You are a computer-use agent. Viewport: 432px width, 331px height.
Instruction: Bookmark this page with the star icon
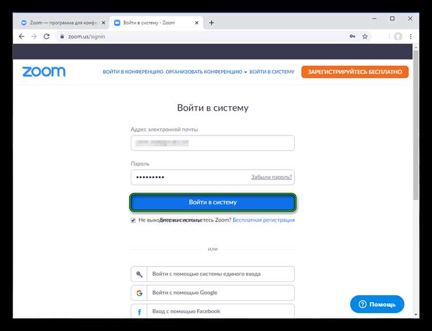point(365,36)
